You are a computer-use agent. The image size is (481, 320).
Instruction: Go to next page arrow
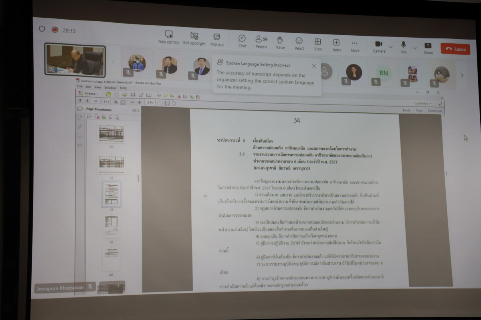(x=87, y=100)
